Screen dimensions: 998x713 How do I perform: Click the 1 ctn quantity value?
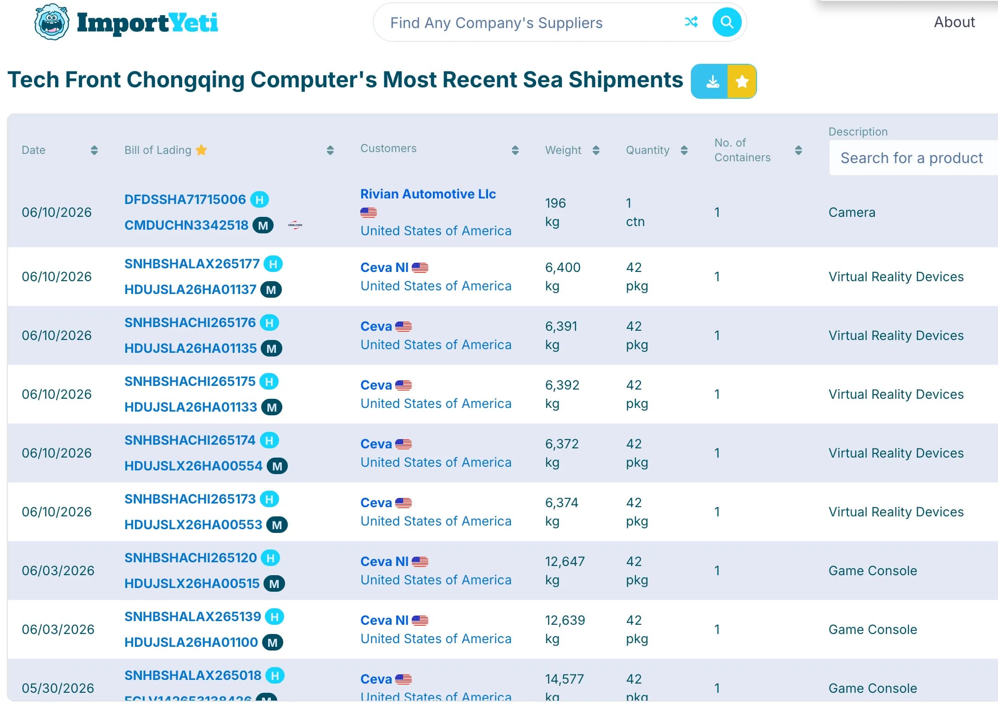(x=635, y=212)
